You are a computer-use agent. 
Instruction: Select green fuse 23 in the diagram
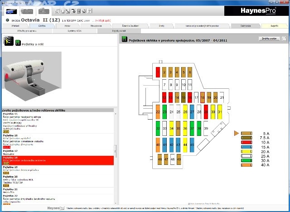coord(164,112)
